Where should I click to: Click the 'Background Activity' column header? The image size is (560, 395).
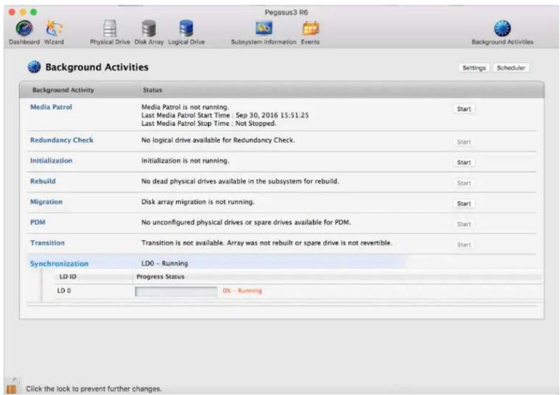click(x=63, y=90)
